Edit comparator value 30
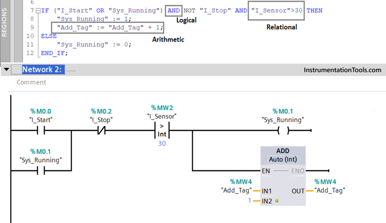 point(162,143)
